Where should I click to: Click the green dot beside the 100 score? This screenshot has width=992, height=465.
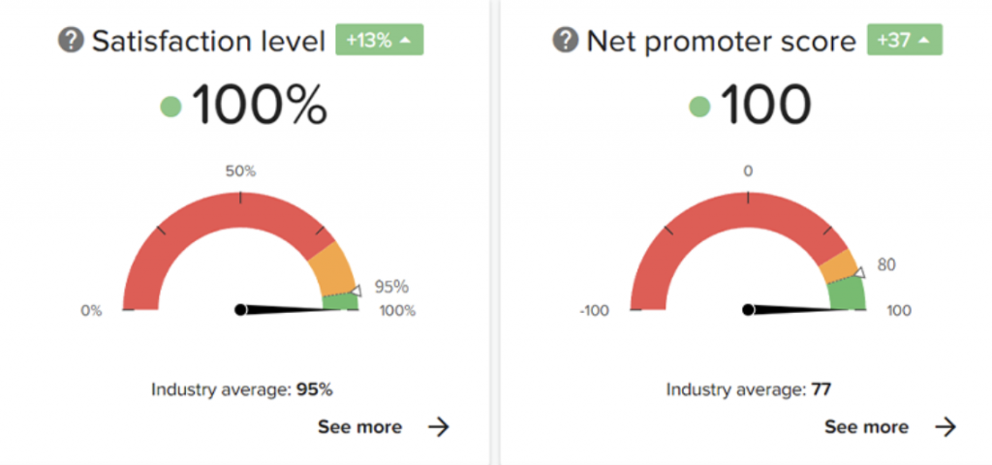[x=699, y=107]
